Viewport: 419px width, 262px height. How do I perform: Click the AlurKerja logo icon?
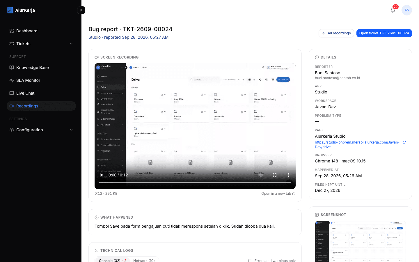coord(10,10)
